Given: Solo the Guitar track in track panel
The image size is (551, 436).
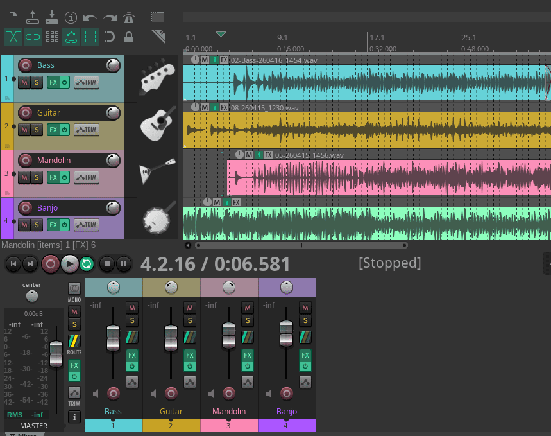Looking at the screenshot, I should pyautogui.click(x=37, y=130).
